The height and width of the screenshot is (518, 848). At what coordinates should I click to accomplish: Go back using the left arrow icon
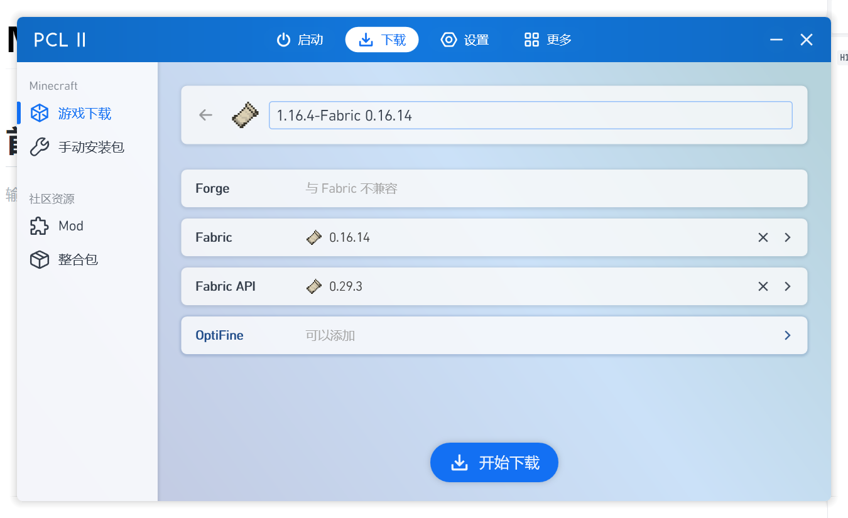(205, 115)
